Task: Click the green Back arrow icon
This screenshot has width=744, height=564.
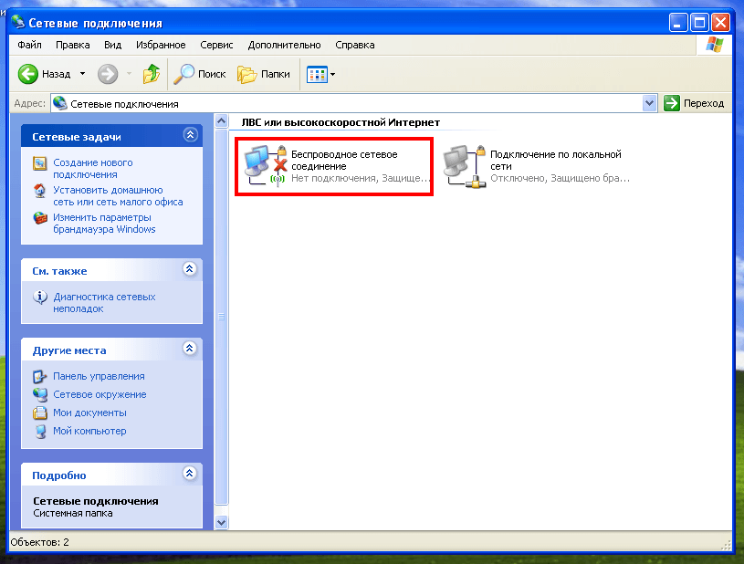Action: 27,74
